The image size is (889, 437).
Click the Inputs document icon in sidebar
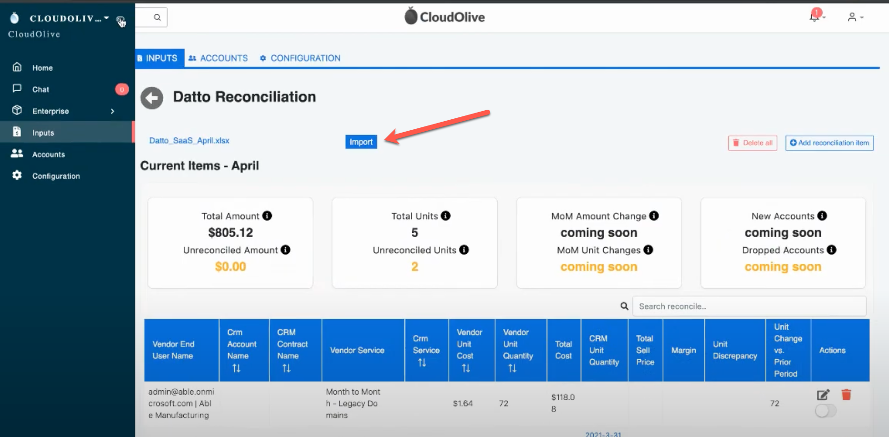click(x=17, y=132)
